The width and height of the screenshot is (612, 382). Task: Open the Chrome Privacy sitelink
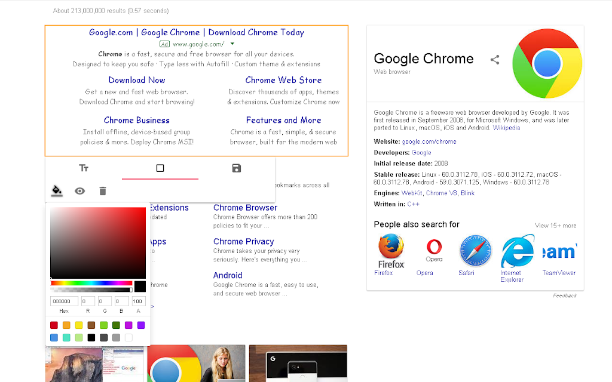244,242
